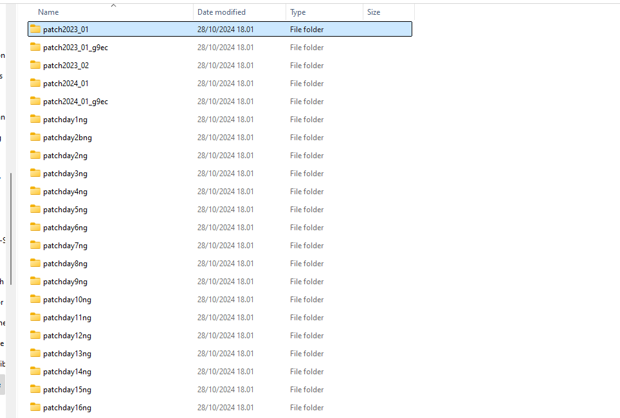Select the patchday4ng folder name
The image size is (620, 418).
tap(65, 192)
